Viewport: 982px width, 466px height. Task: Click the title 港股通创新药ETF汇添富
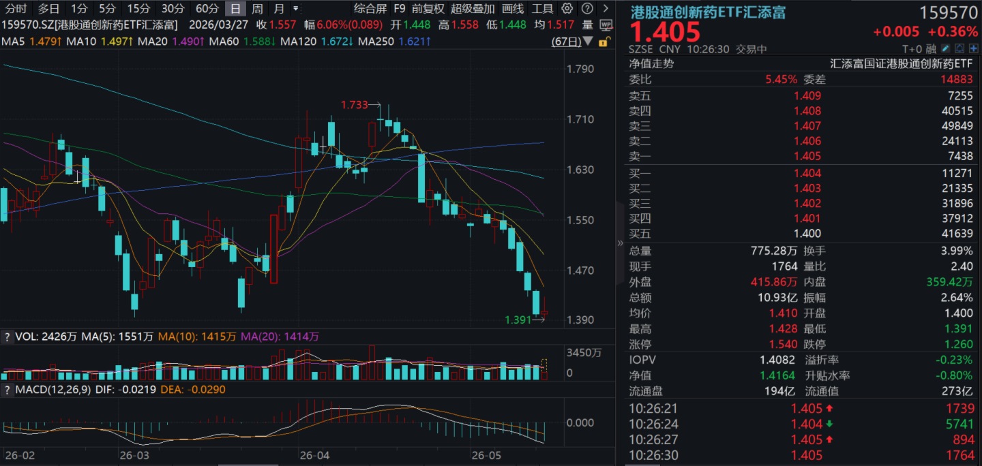tap(708, 11)
